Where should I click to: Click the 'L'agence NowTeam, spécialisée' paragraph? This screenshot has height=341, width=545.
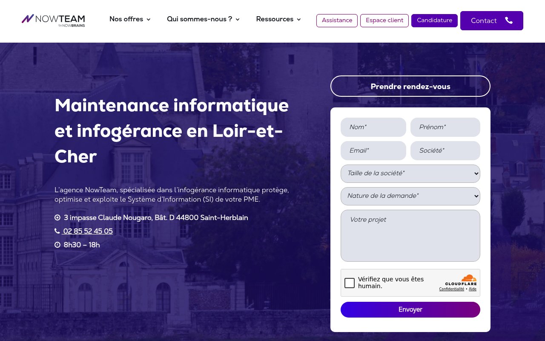pos(172,194)
